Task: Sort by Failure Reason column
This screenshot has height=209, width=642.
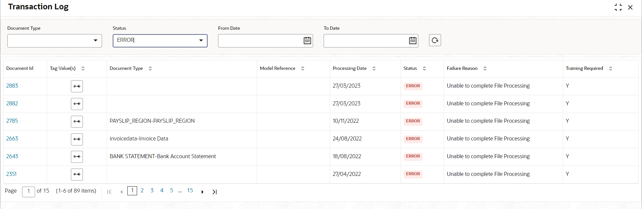Action: pyautogui.click(x=485, y=68)
